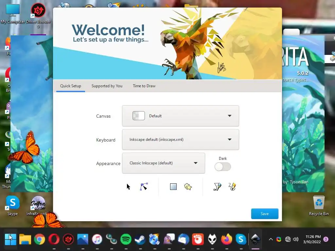This screenshot has height=251, width=335.
Task: Open the volume tray icon
Action: pos(296,239)
